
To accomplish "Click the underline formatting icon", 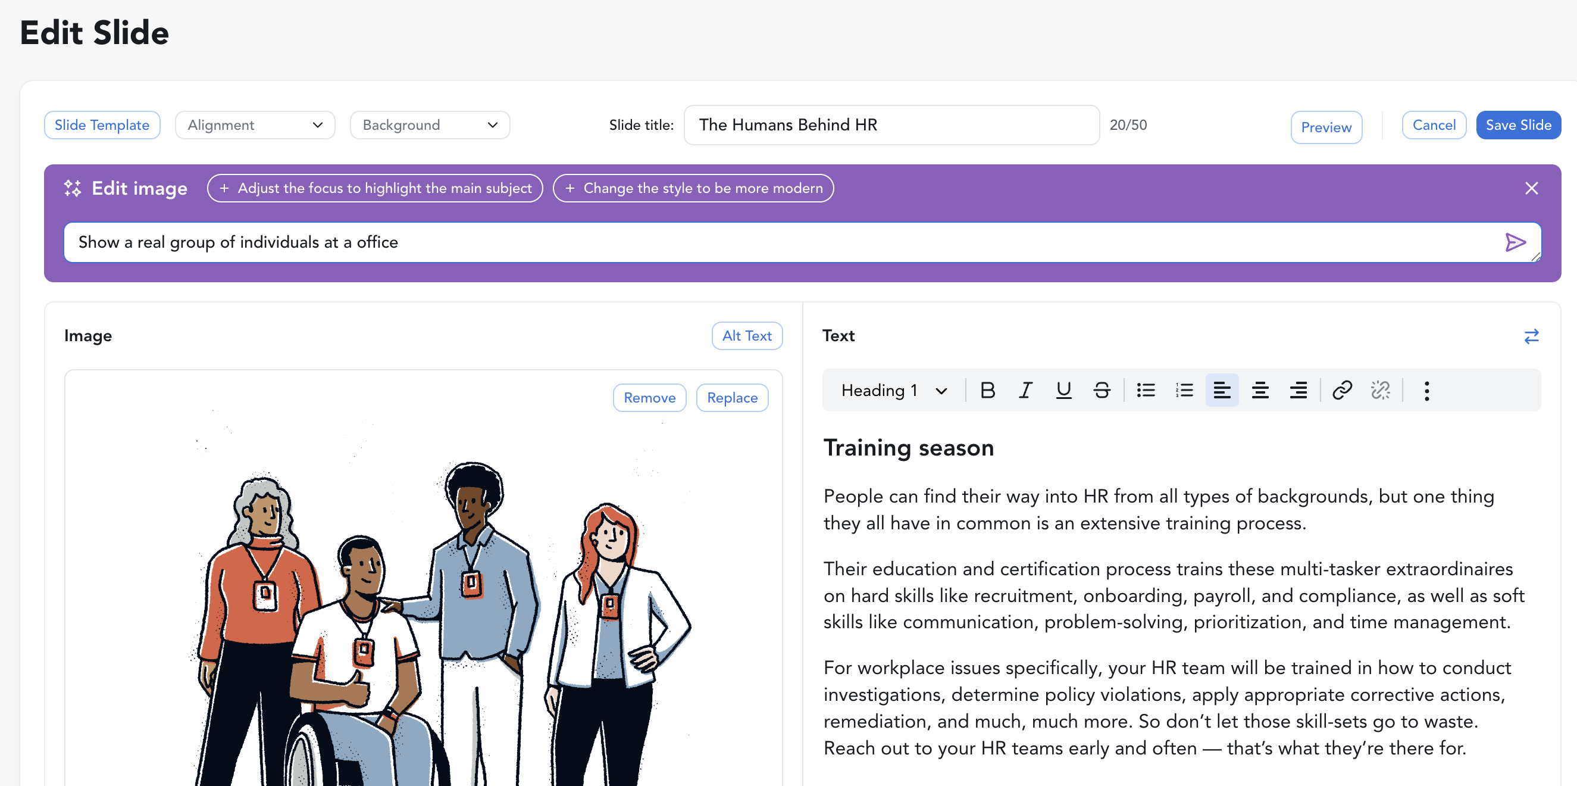I will (x=1063, y=390).
